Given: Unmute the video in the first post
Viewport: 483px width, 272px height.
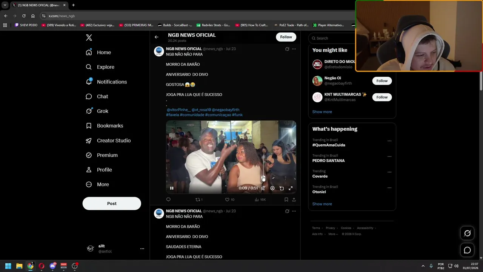Looking at the screenshot, I should [263, 188].
